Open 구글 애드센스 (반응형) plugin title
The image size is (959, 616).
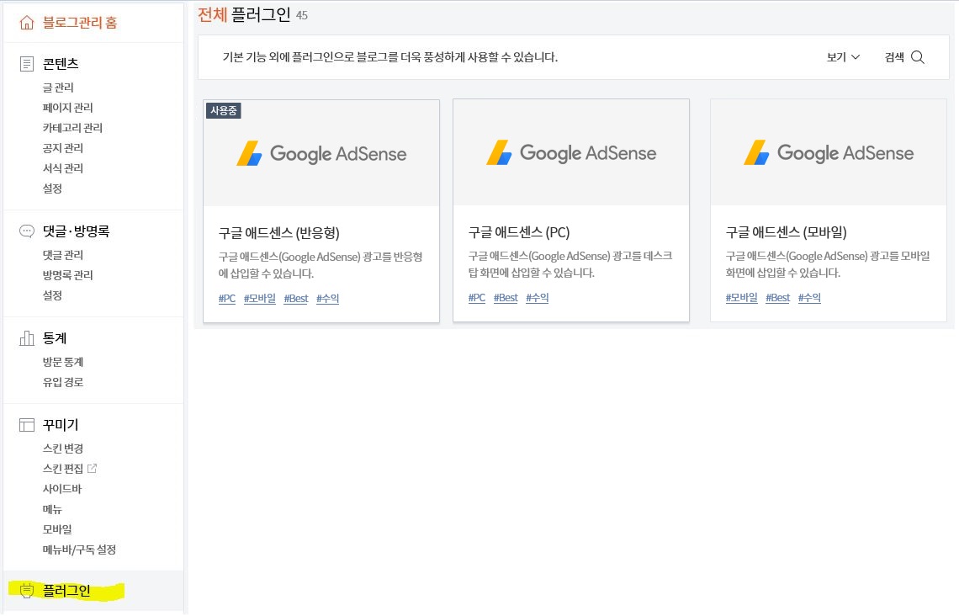[279, 233]
